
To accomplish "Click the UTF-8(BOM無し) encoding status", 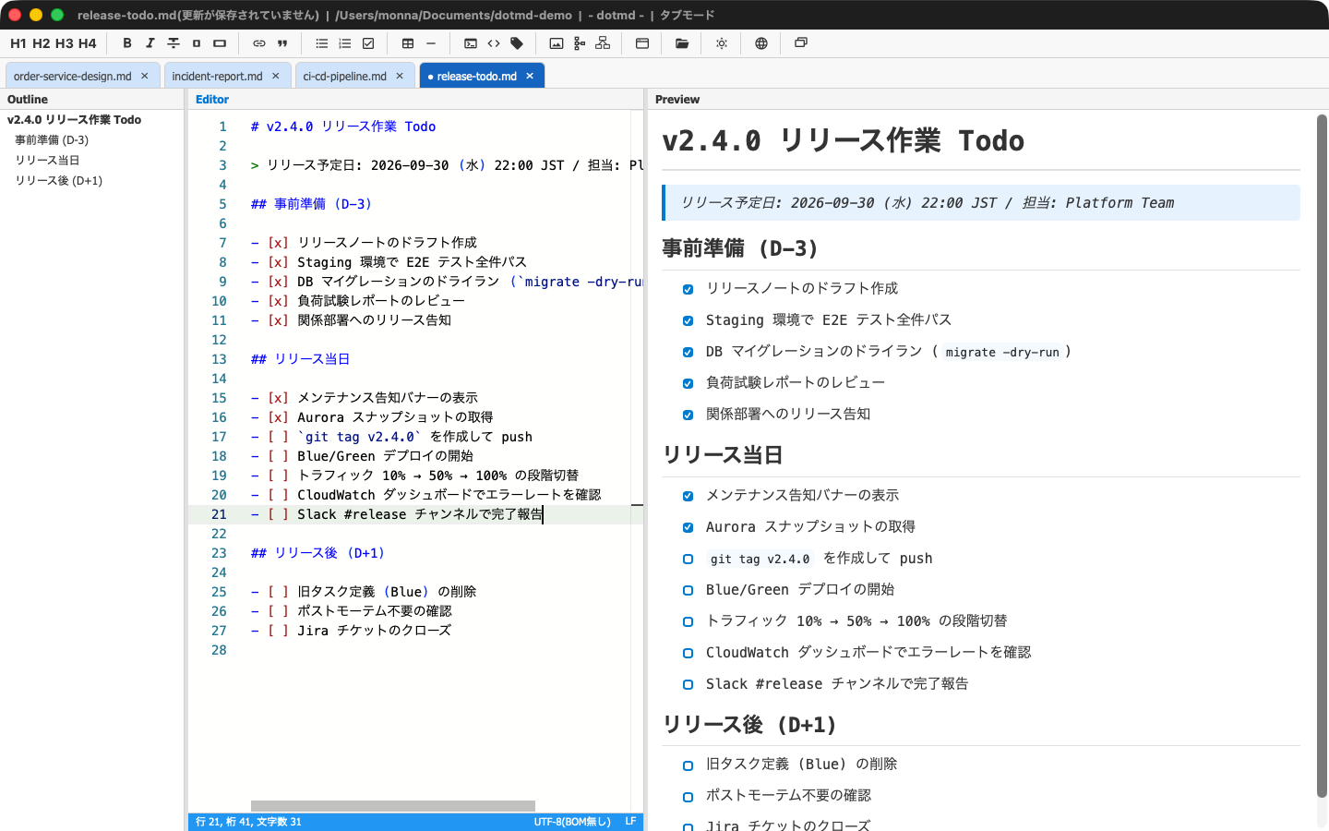I will pyautogui.click(x=572, y=822).
